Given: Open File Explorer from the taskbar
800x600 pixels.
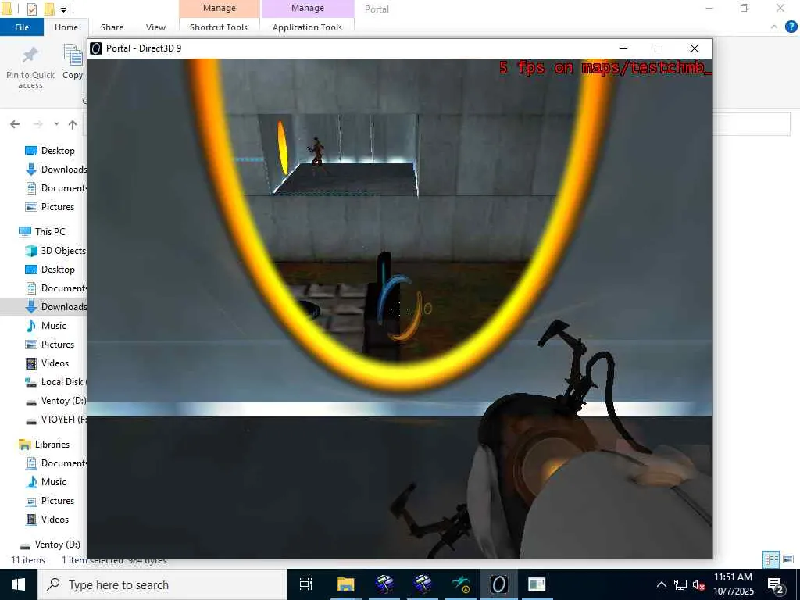Looking at the screenshot, I should [x=345, y=584].
